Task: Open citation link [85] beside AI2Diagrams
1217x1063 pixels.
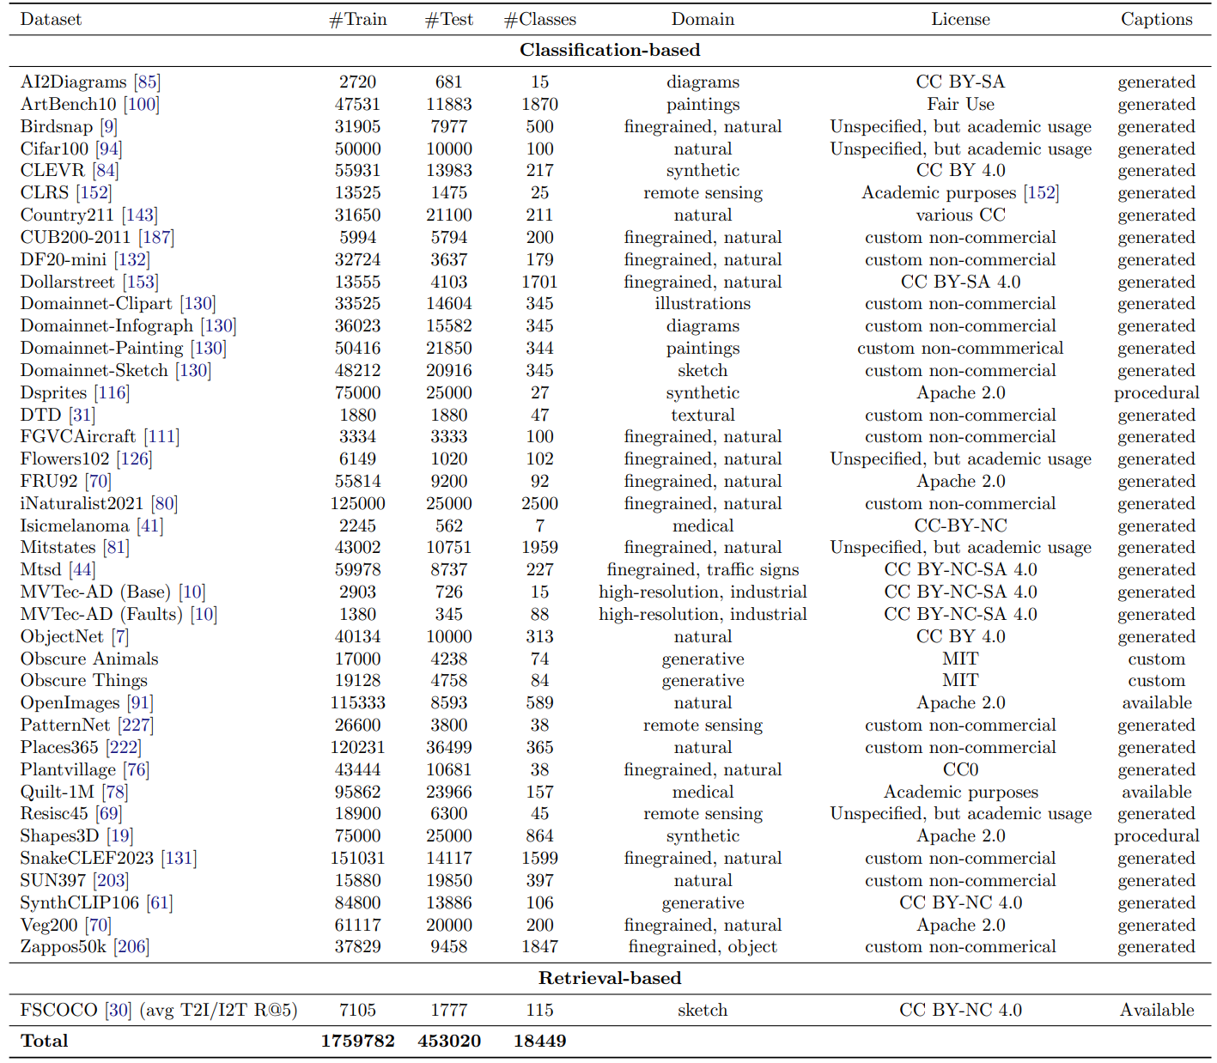Action: point(147,82)
